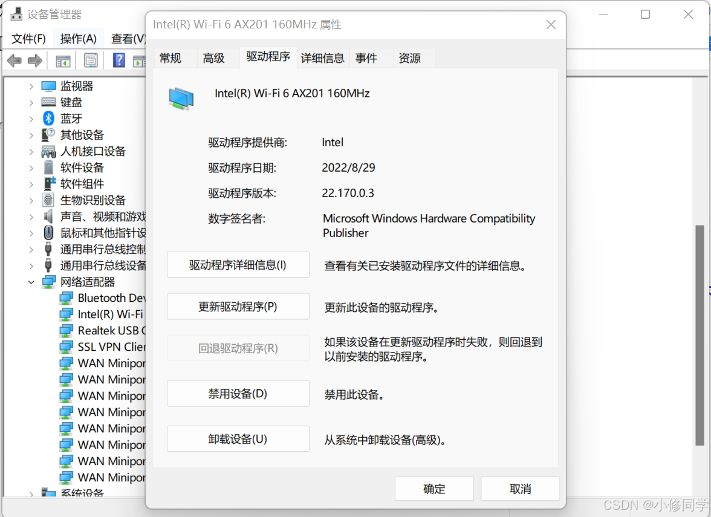Click the USB controllers (通用串行总线控制) icon
This screenshot has width=711, height=517.
click(48, 249)
